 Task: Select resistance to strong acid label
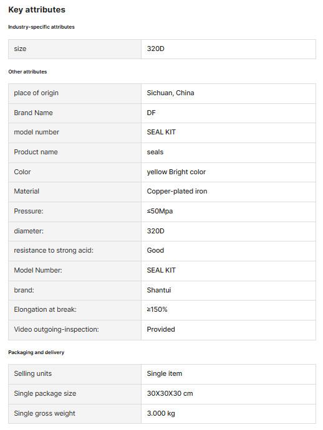click(54, 250)
